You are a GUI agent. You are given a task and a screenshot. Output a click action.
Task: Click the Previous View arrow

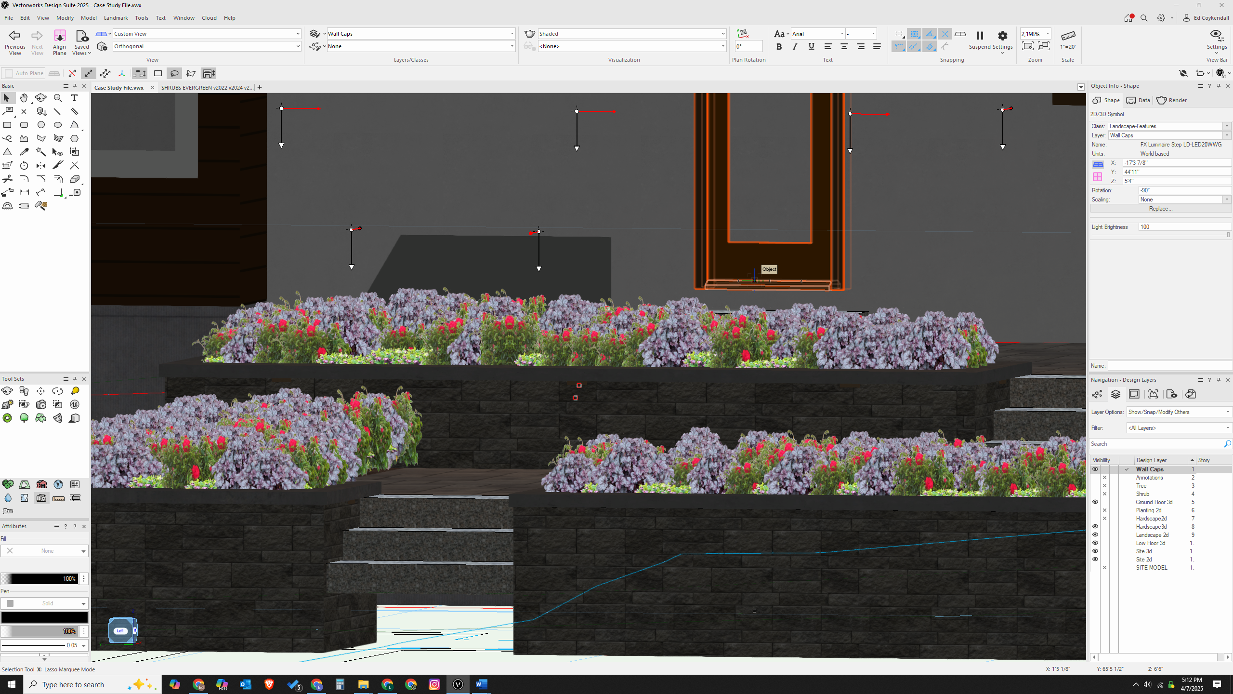tap(15, 36)
